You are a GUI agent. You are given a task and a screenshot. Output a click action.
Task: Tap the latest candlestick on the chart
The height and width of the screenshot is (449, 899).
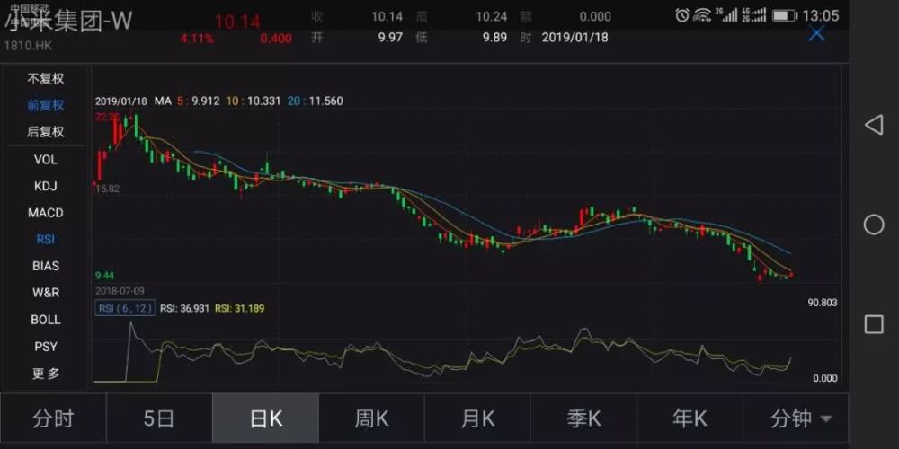point(790,275)
